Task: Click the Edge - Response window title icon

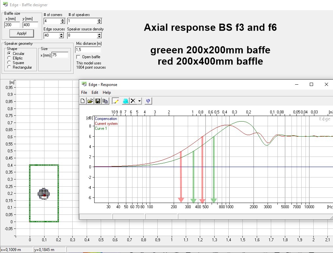Action: pos(84,84)
